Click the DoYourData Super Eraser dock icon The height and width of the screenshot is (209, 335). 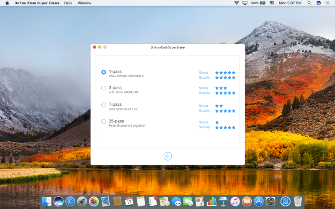286,201
